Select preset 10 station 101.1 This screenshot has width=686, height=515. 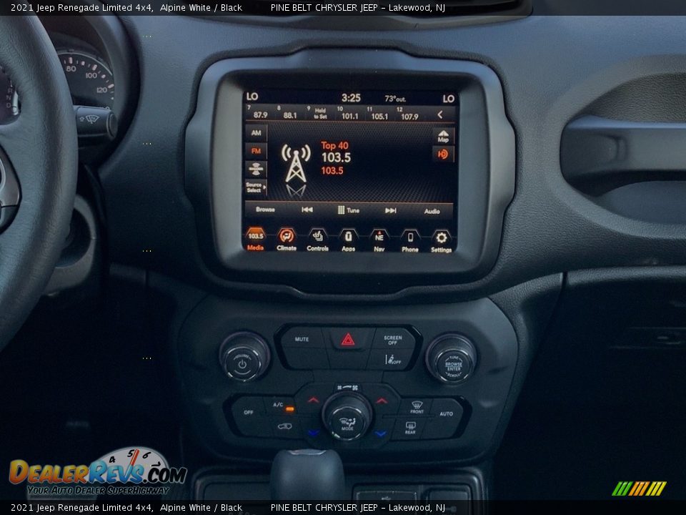348,114
